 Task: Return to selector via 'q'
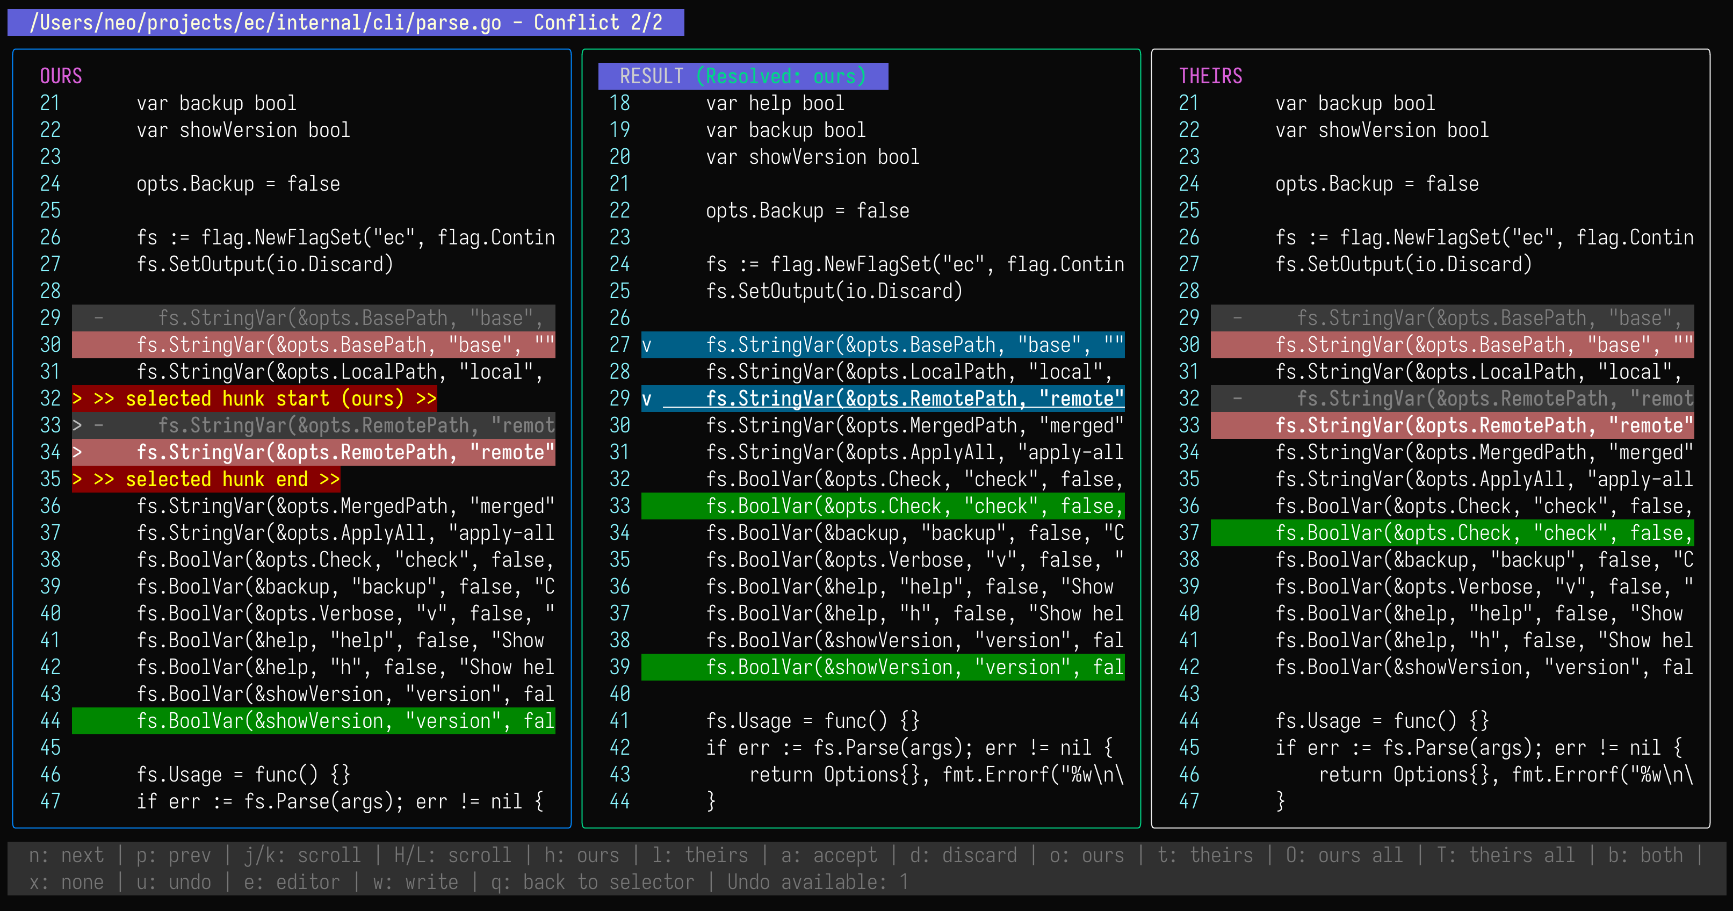pos(593,881)
